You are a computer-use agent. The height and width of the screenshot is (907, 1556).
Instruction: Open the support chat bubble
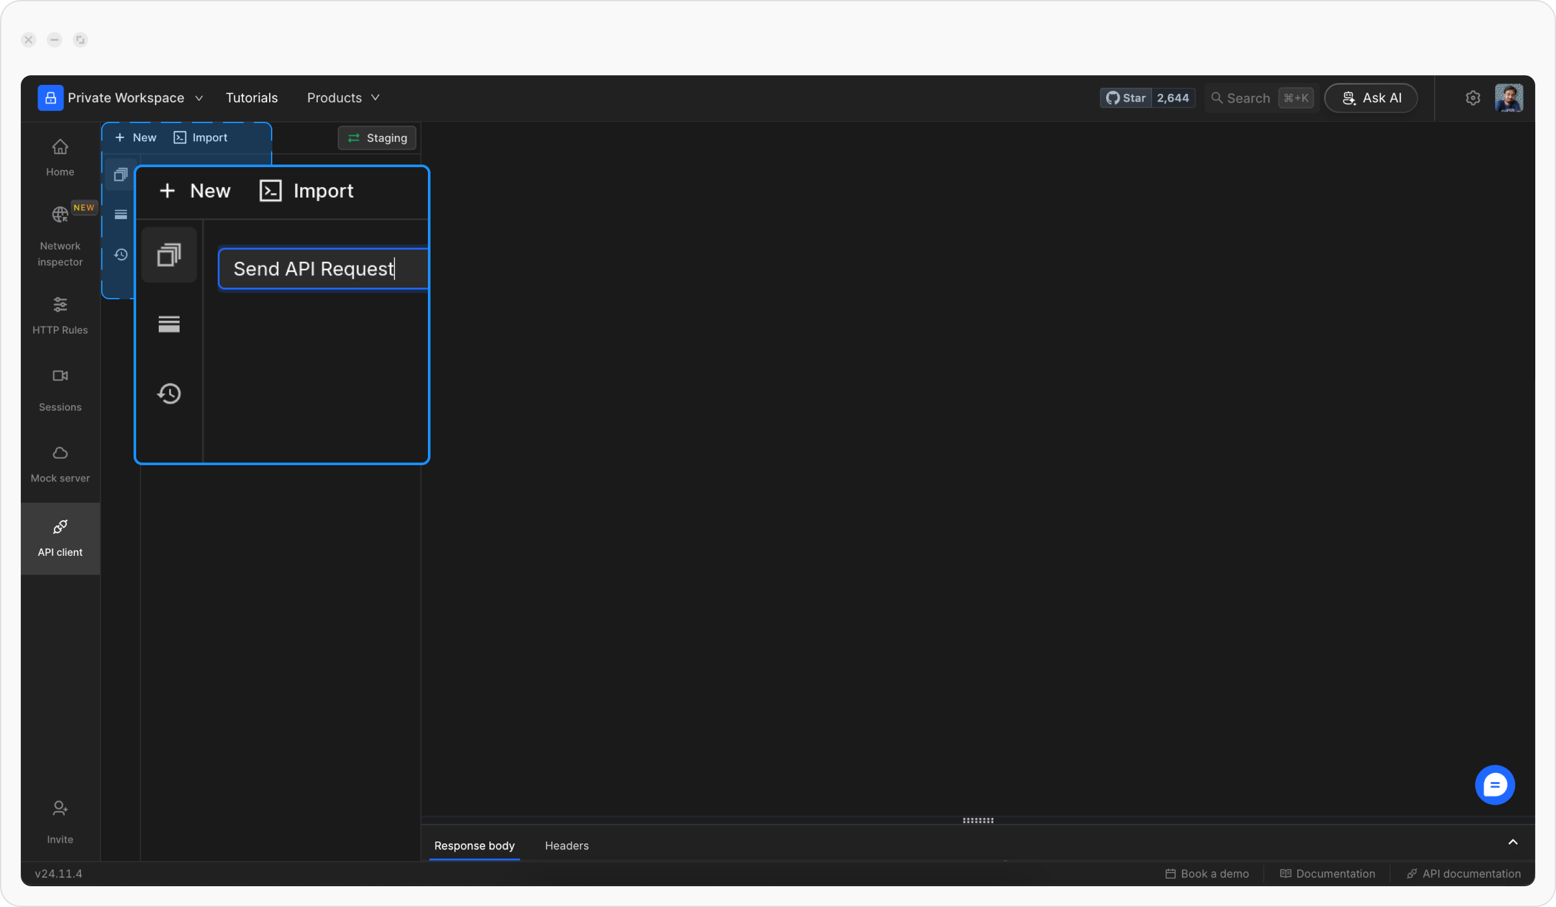1495,785
